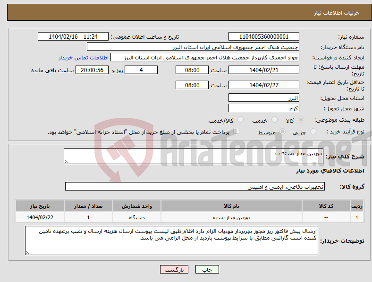Click the description textarea resize handle

tap(66, 162)
